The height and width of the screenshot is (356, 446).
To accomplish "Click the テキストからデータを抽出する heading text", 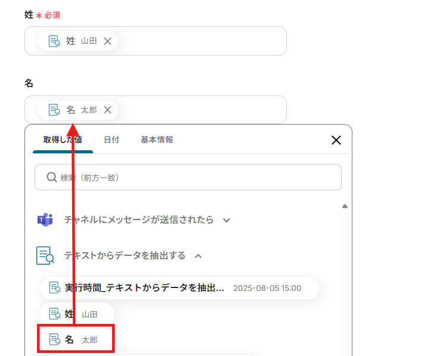I will (x=125, y=256).
